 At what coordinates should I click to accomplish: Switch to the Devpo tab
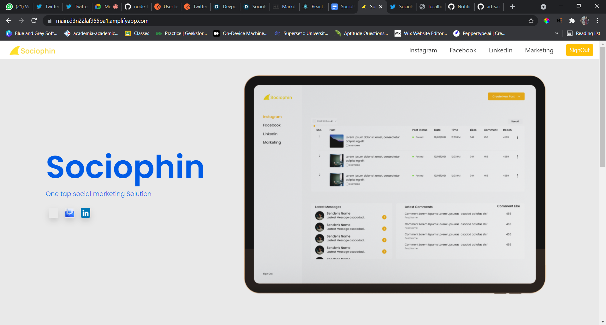click(225, 7)
